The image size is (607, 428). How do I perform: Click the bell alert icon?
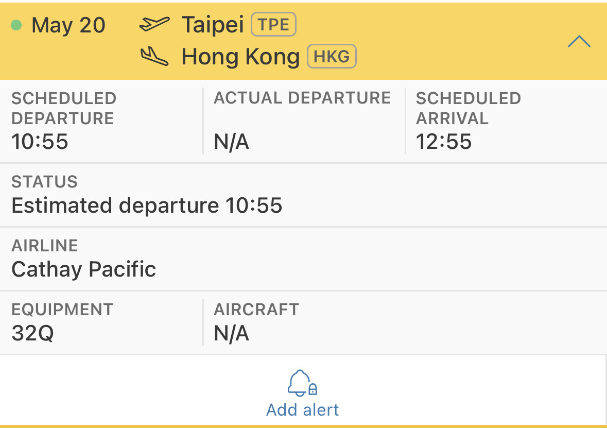tap(302, 384)
